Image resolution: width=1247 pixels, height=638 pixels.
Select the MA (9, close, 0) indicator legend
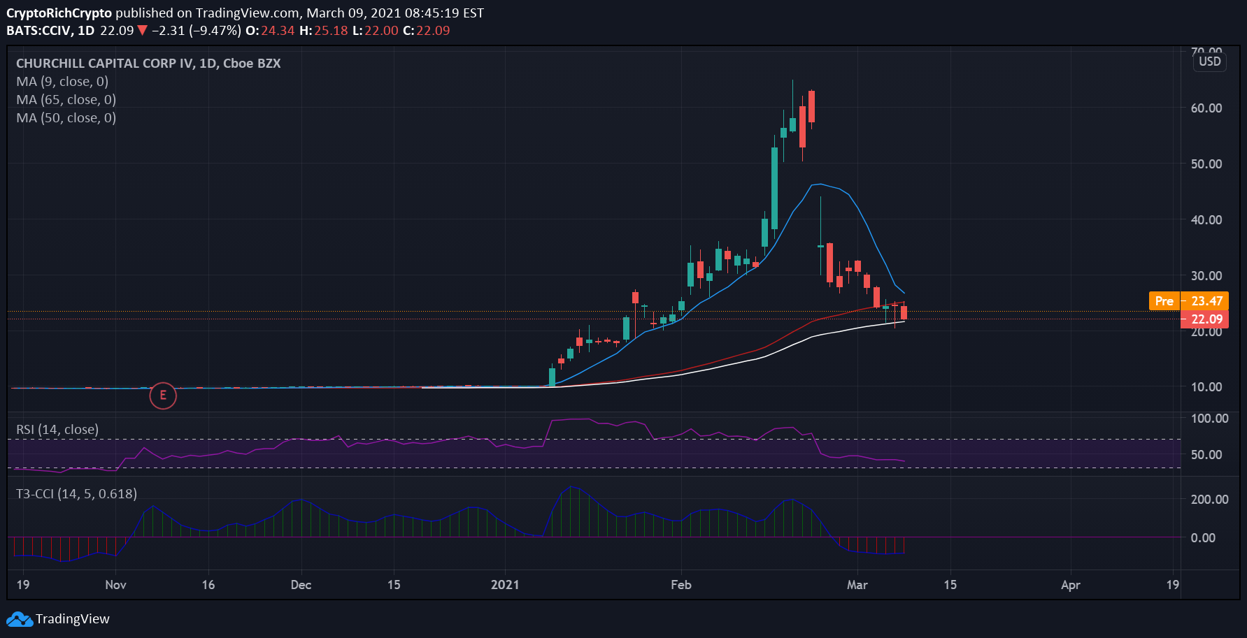(62, 82)
